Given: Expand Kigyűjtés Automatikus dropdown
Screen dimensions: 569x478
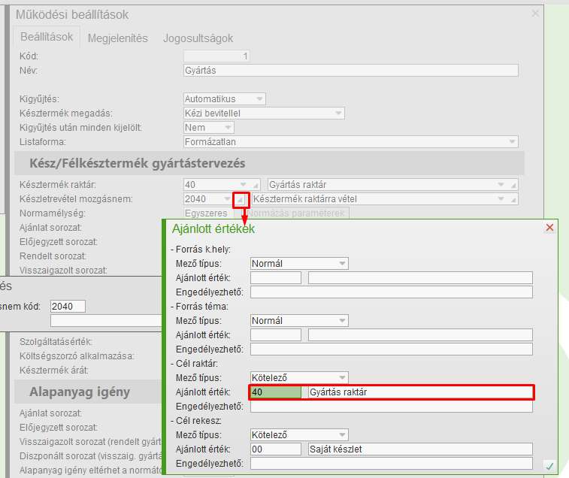Looking at the screenshot, I should 259,98.
